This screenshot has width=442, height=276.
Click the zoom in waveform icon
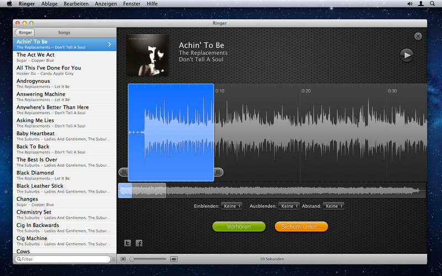174,259
